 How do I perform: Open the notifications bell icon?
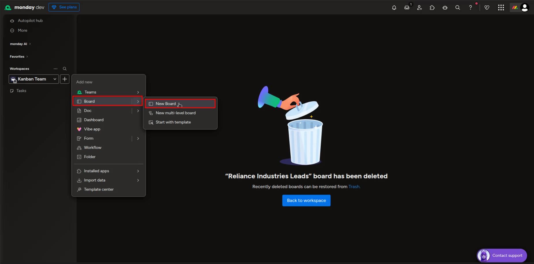point(394,8)
